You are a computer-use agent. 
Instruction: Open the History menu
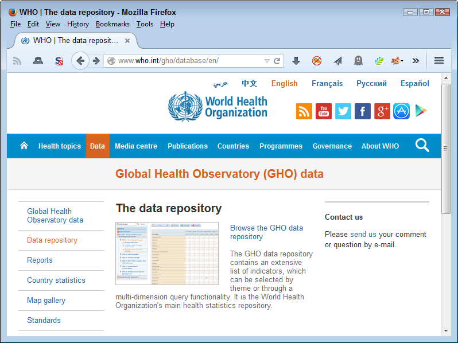click(x=78, y=24)
